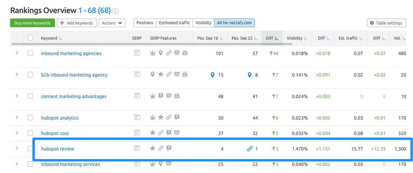Viewport: 413px width, 173px height.
Task: Open the Rankings Overview info icon
Action: [115, 11]
